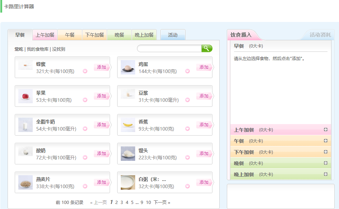This screenshot has height=209, width=339.
Task: Show the 活动消耗 panel tab
Action: click(x=320, y=35)
